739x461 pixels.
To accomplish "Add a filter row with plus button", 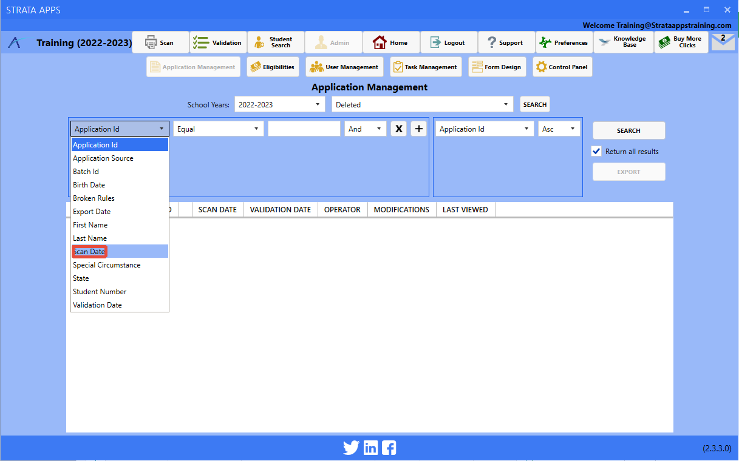I will coord(419,129).
